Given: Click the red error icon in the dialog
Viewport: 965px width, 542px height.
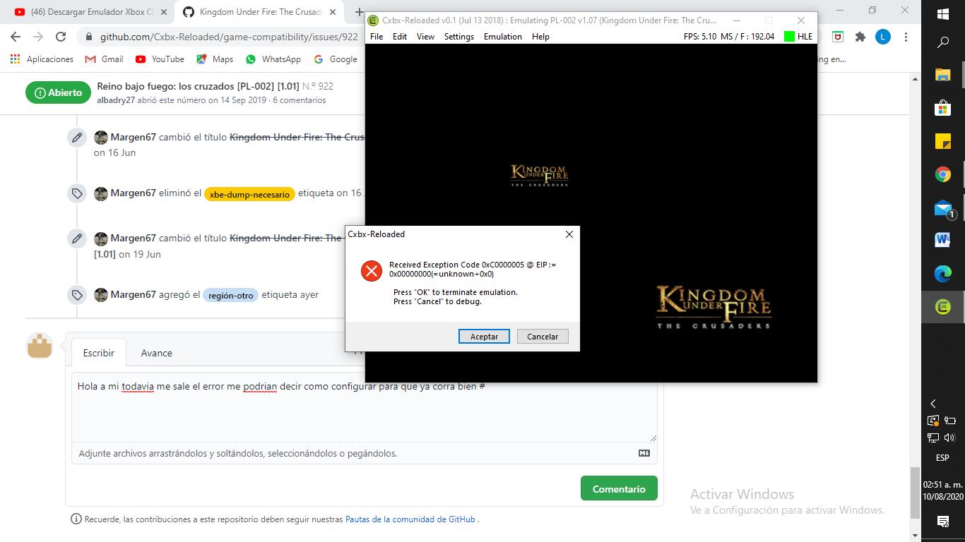Looking at the screenshot, I should (x=371, y=270).
